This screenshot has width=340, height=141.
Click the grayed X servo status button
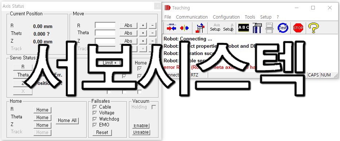(x=23, y=91)
